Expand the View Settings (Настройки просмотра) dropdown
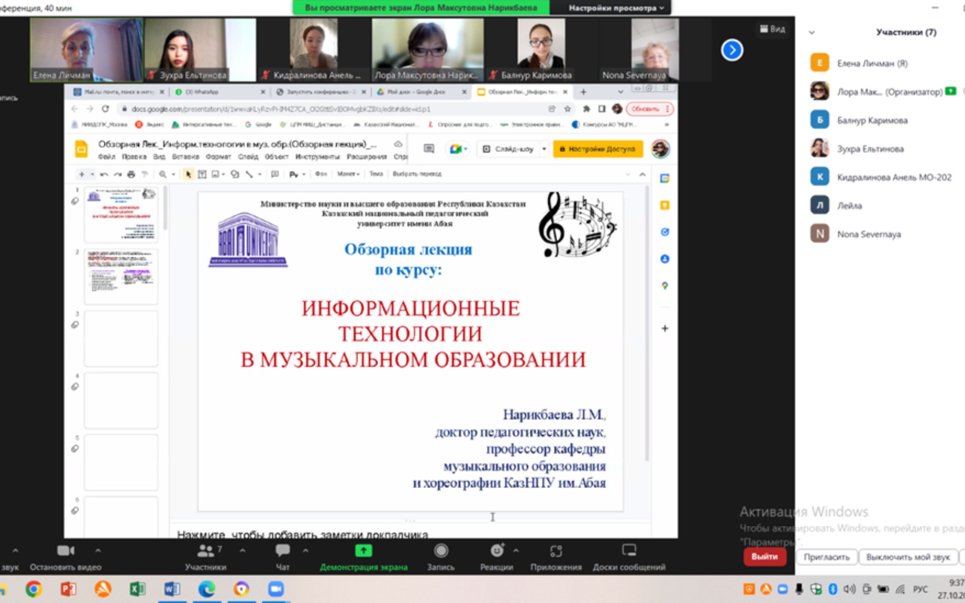The image size is (965, 603). coord(616,8)
